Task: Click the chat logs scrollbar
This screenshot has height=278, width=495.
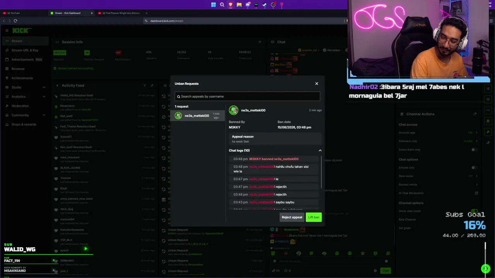Action: coord(321,172)
